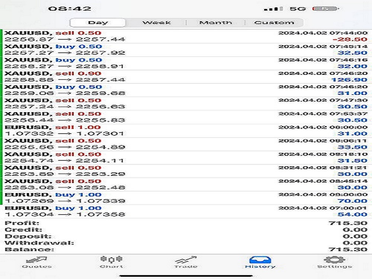Tap the battery indicator in status bar
The image size is (372, 279).
tap(325, 9)
